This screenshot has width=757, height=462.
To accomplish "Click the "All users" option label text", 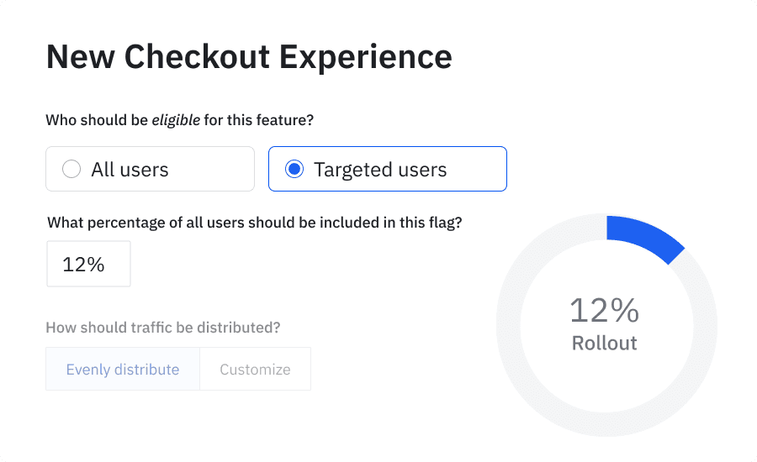I will point(130,170).
